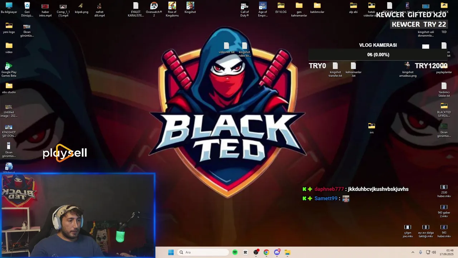This screenshot has height=258, width=458.
Task: Select the BLACKTED SIFIRDA folder
Action: pyautogui.click(x=444, y=110)
